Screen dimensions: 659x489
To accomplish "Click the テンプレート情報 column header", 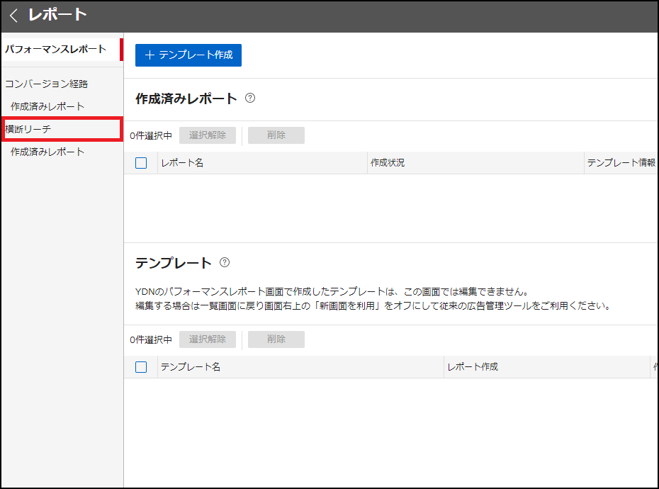I will pos(621,163).
